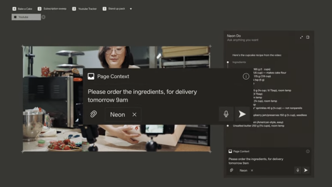This screenshot has height=187, width=332.
Task: Expand the Neon Do panel to fullscreen
Action: [301, 37]
